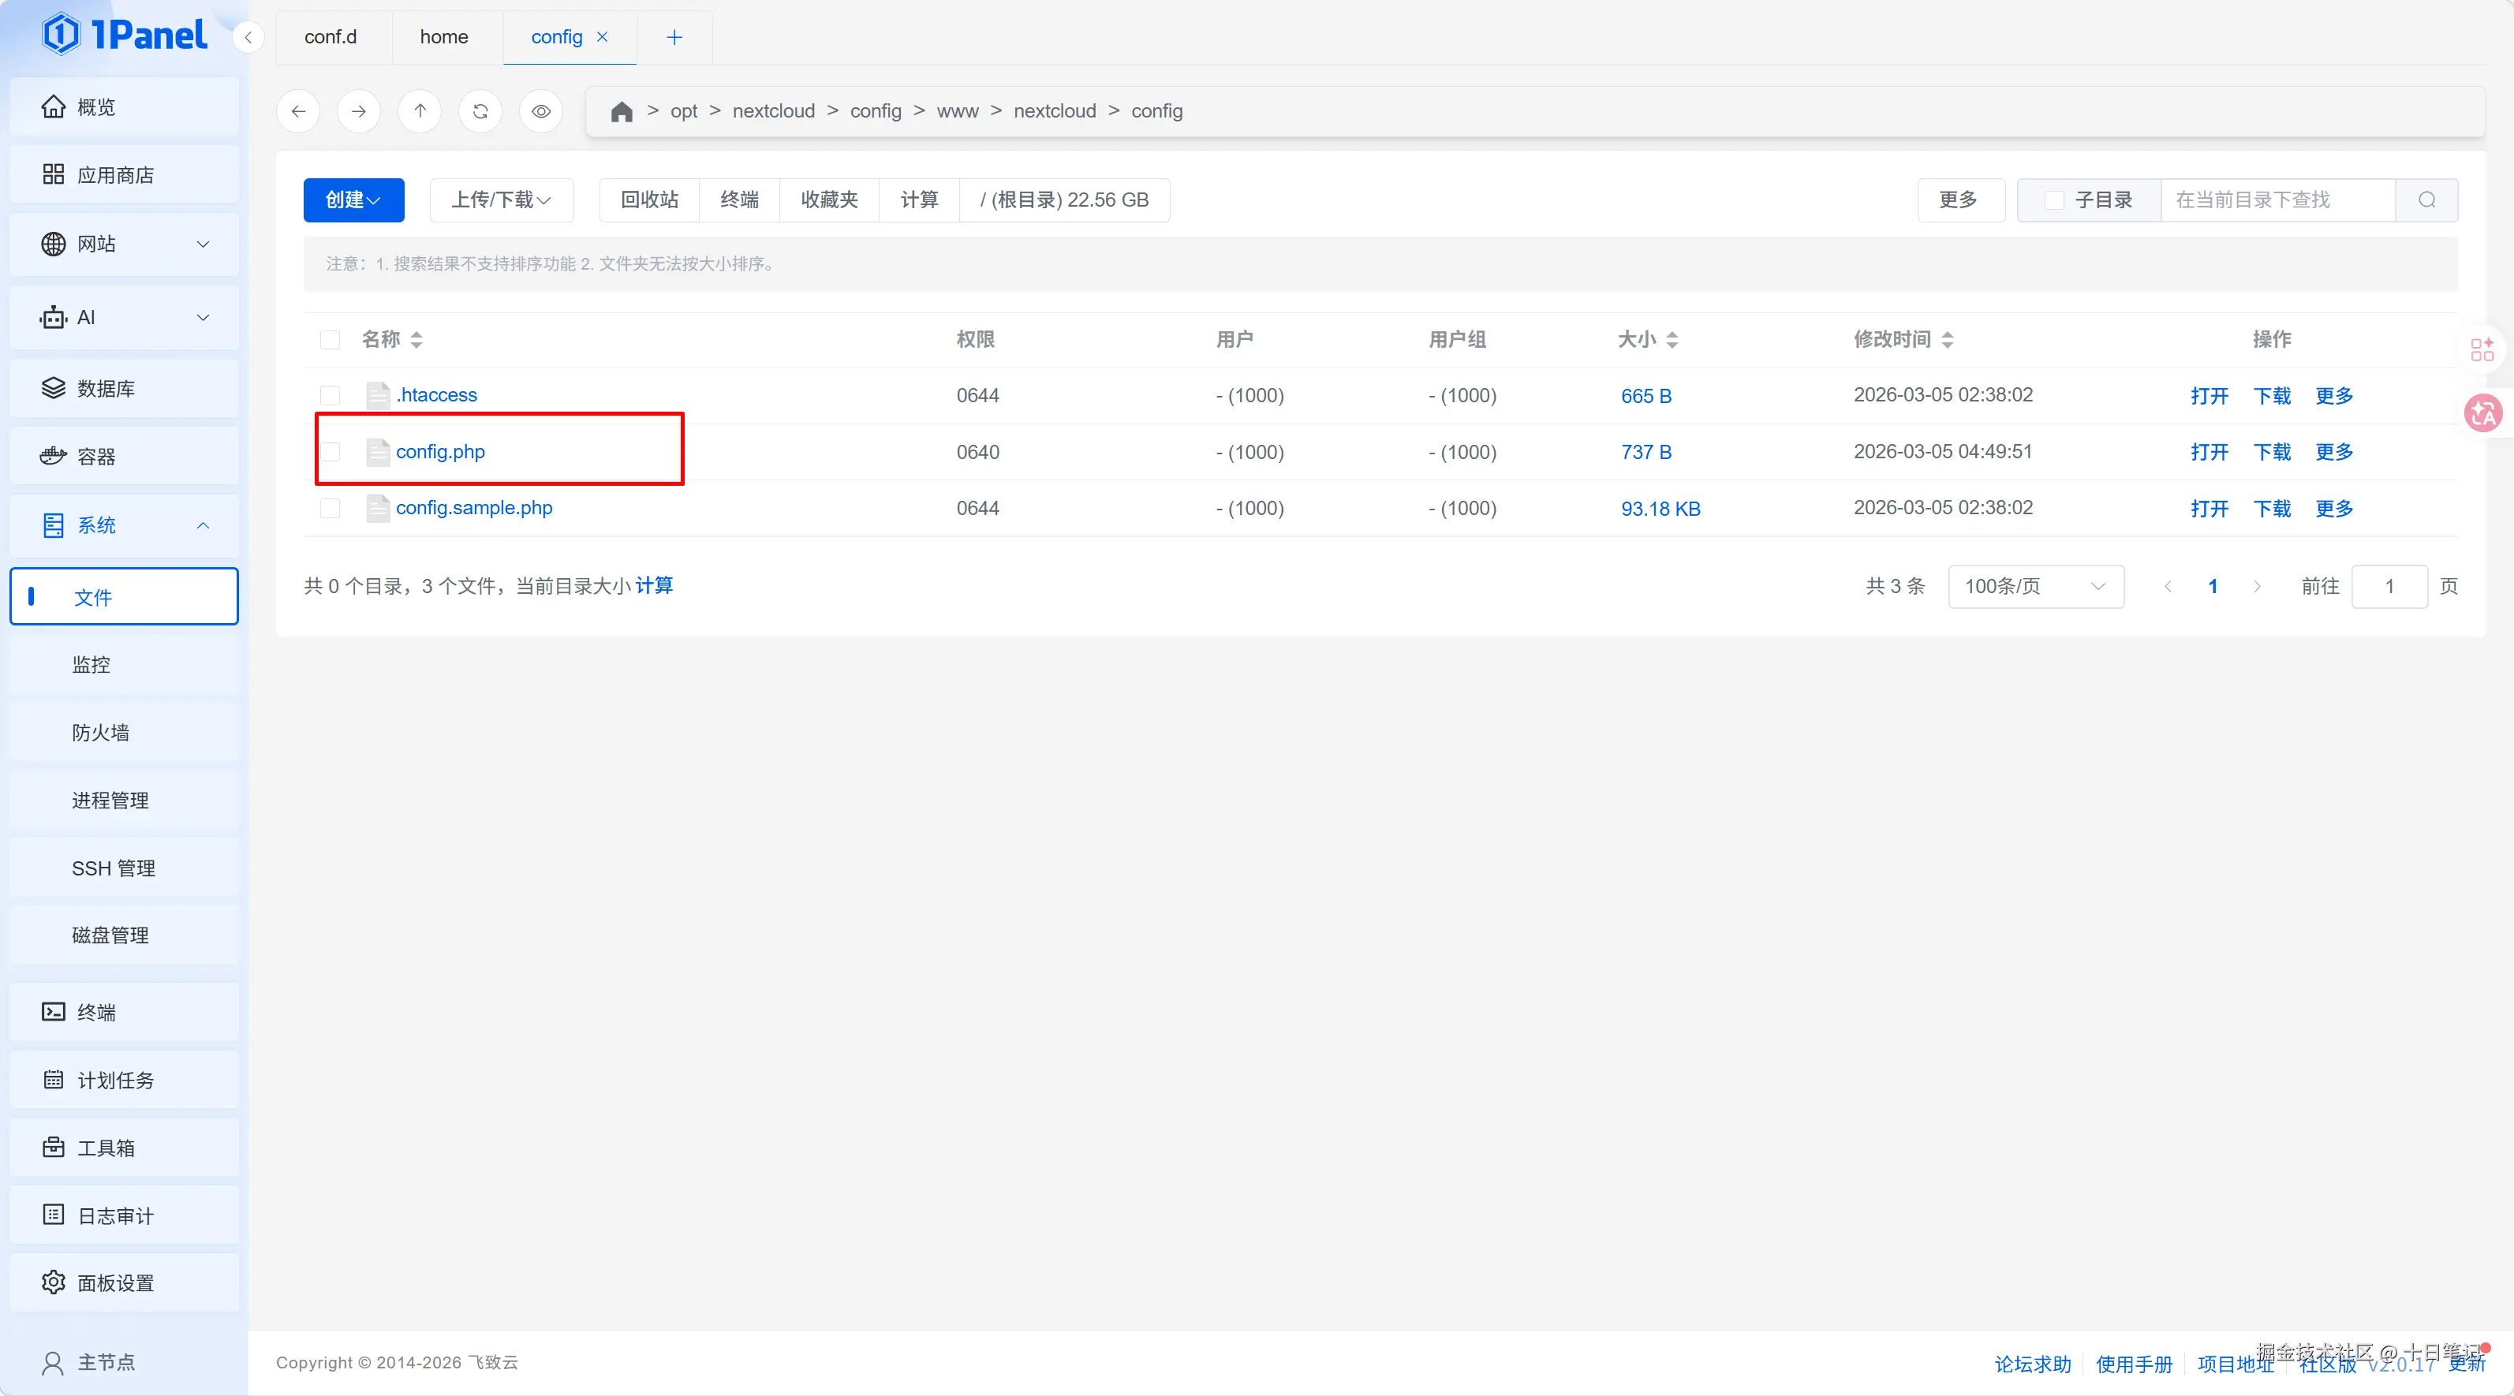Check the config.php file checkbox
The image size is (2514, 1396).
(330, 452)
